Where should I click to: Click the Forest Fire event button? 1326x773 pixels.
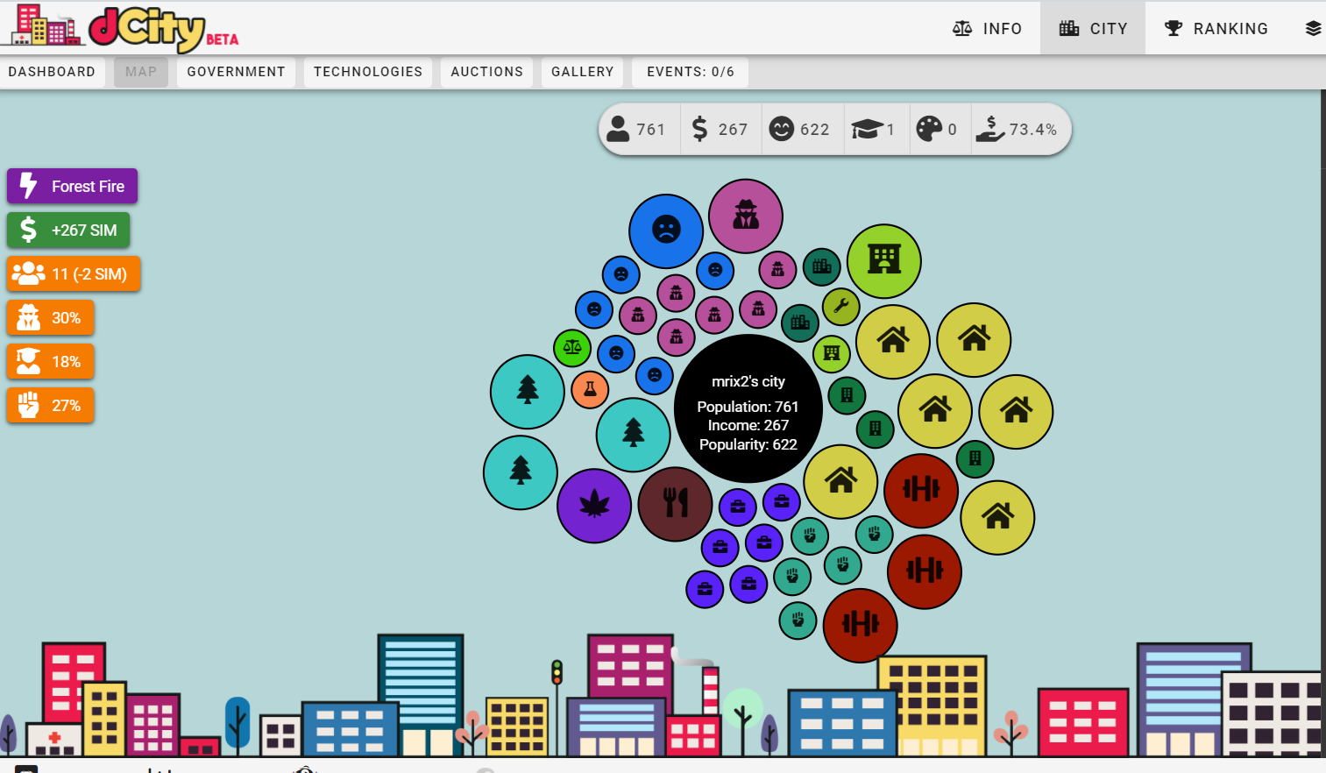(73, 186)
